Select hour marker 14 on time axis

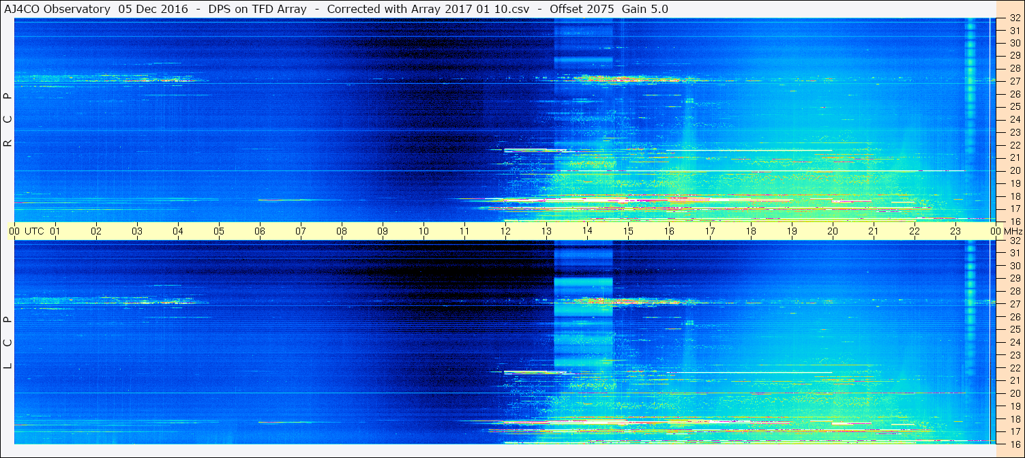click(587, 231)
